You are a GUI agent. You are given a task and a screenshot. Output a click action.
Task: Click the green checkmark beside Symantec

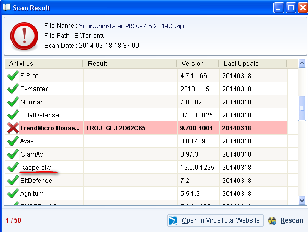pos(13,89)
